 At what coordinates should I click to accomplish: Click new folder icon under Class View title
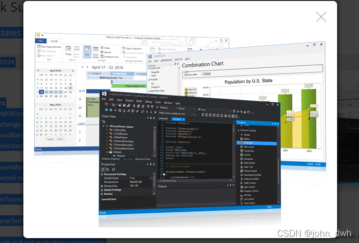point(104,122)
